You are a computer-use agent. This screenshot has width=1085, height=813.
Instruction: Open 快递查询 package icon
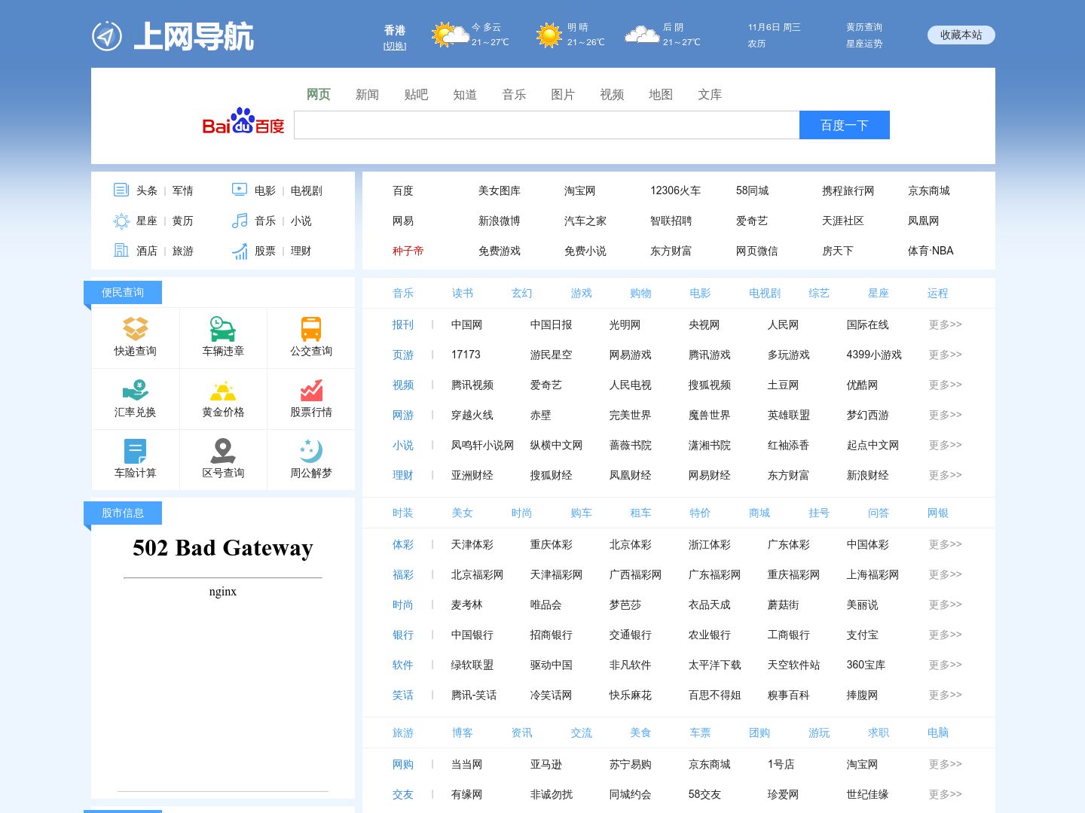[x=136, y=328]
